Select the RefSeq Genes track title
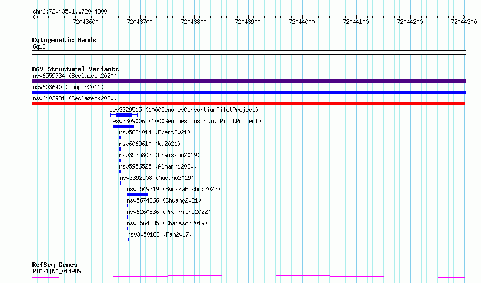The image size is (481, 283). 55,265
